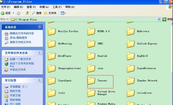Open the Back button history dropdown arrow
Screen dimensions: 173x105
point(13,13)
